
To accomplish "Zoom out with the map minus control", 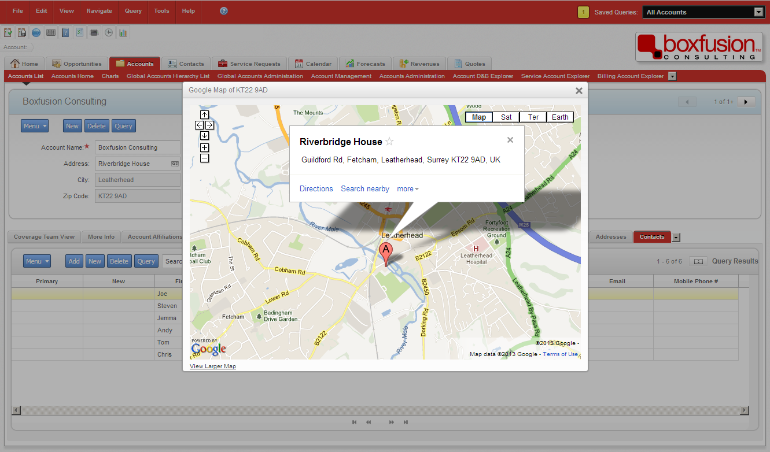I will point(205,158).
